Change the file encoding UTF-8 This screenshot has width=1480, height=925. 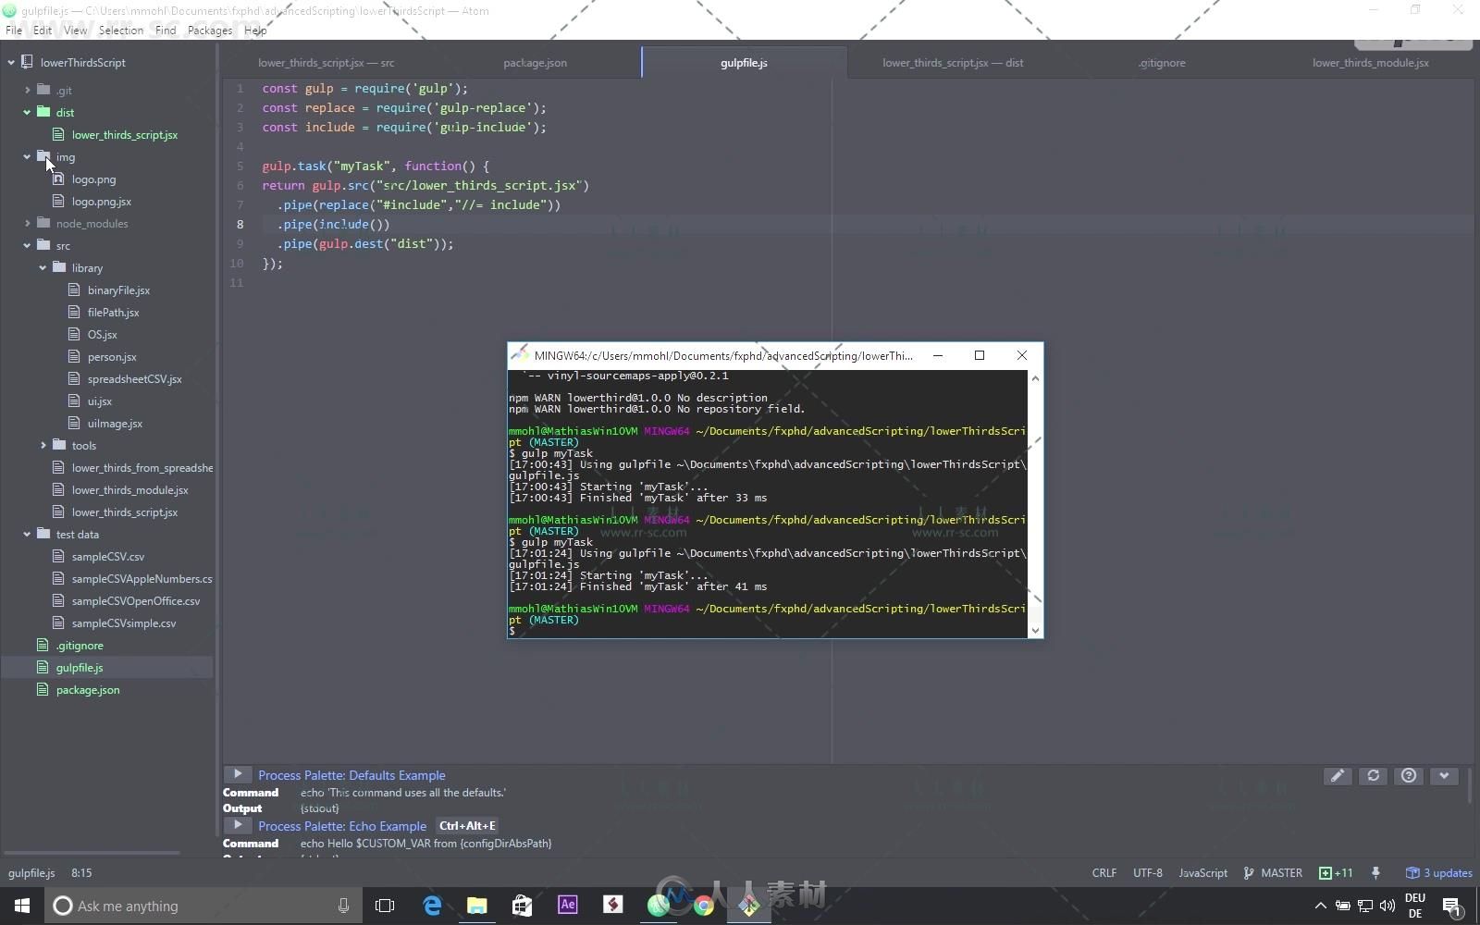(1148, 873)
